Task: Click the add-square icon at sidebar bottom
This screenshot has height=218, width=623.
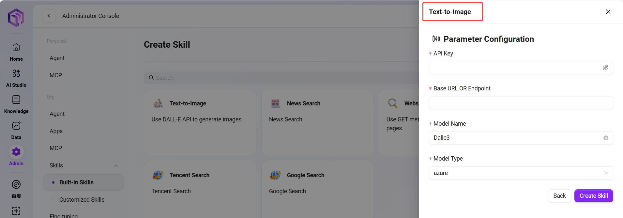Action: coord(16,210)
